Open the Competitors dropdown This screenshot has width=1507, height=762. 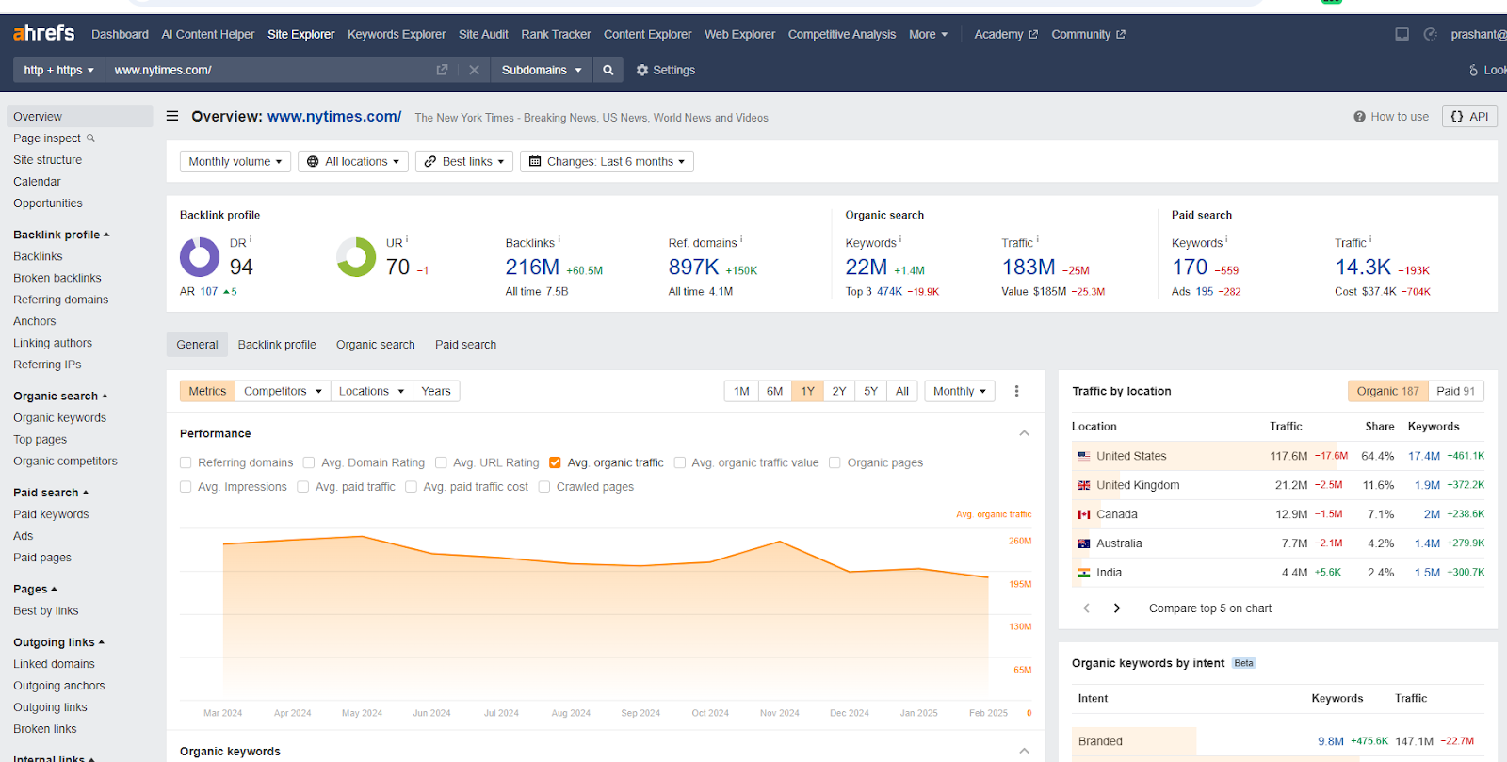[283, 391]
